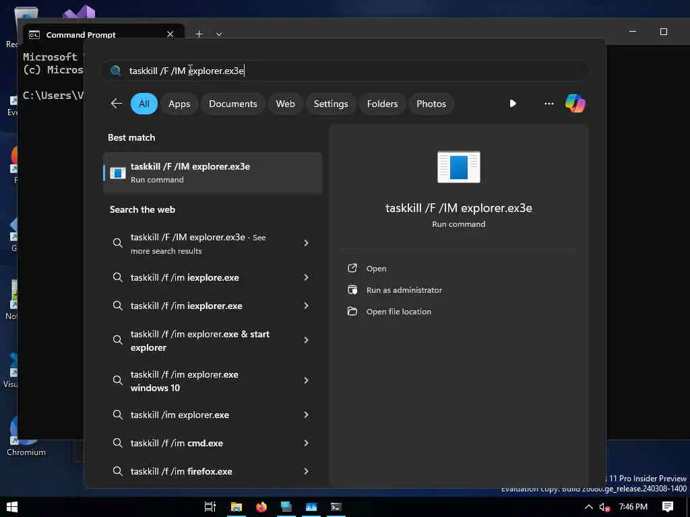Image resolution: width=690 pixels, height=517 pixels.
Task: Click the Command Prompt taskbar icon
Action: click(x=336, y=507)
